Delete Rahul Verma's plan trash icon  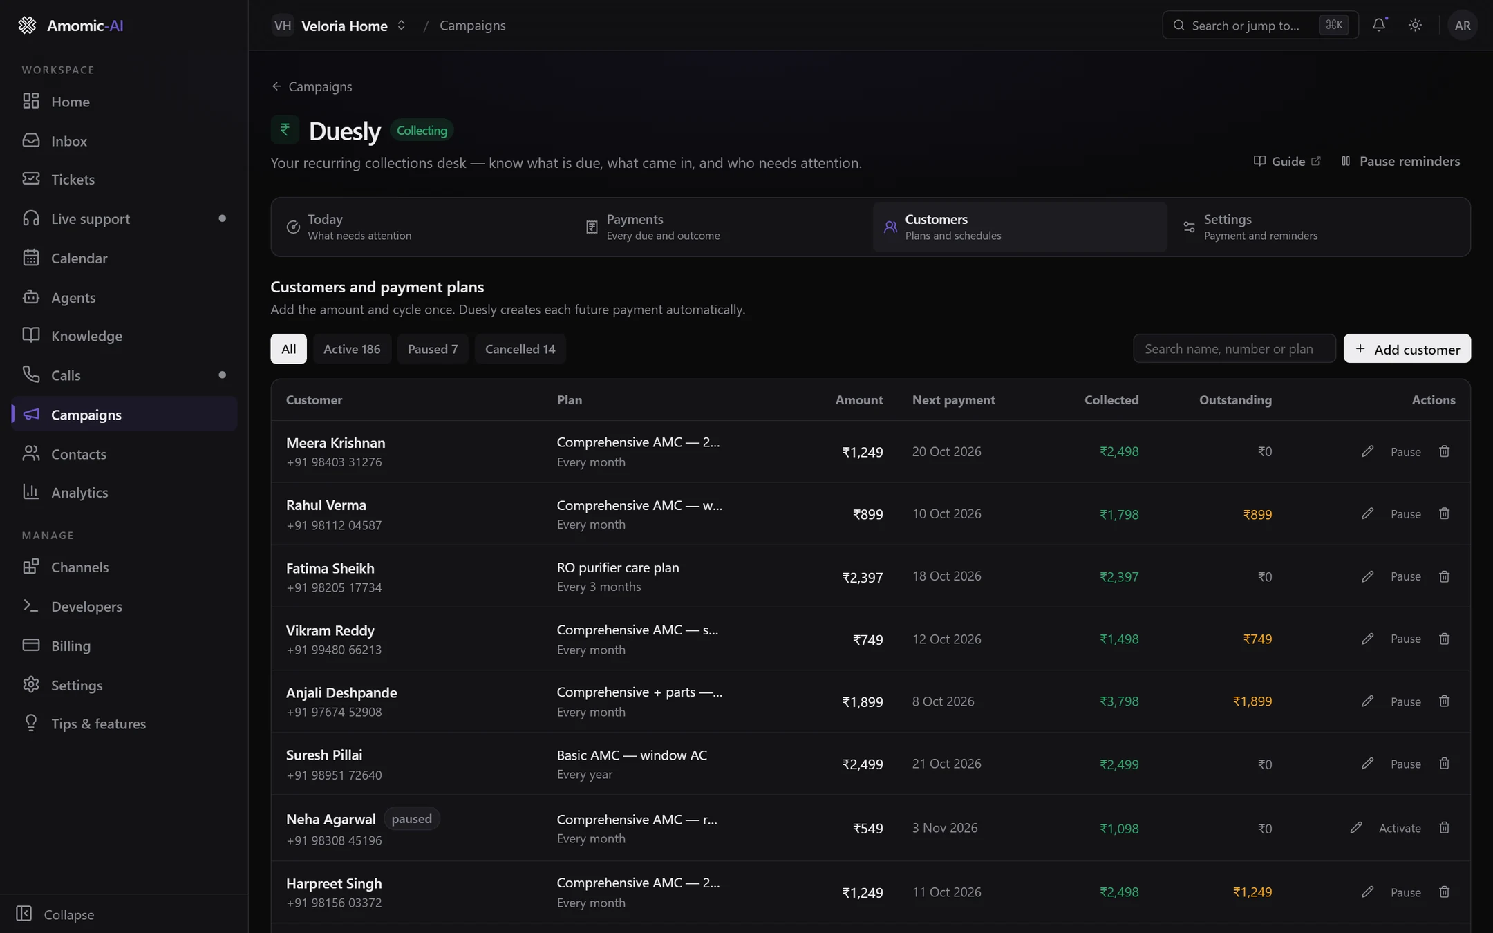(x=1444, y=513)
